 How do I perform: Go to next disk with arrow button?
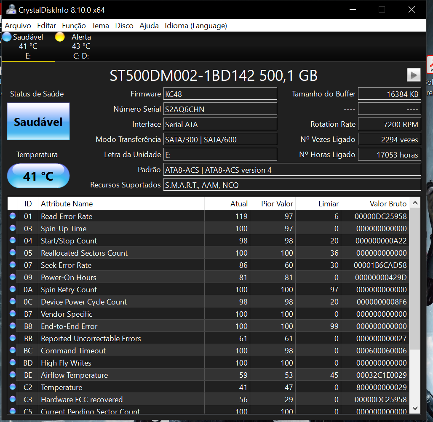point(413,75)
